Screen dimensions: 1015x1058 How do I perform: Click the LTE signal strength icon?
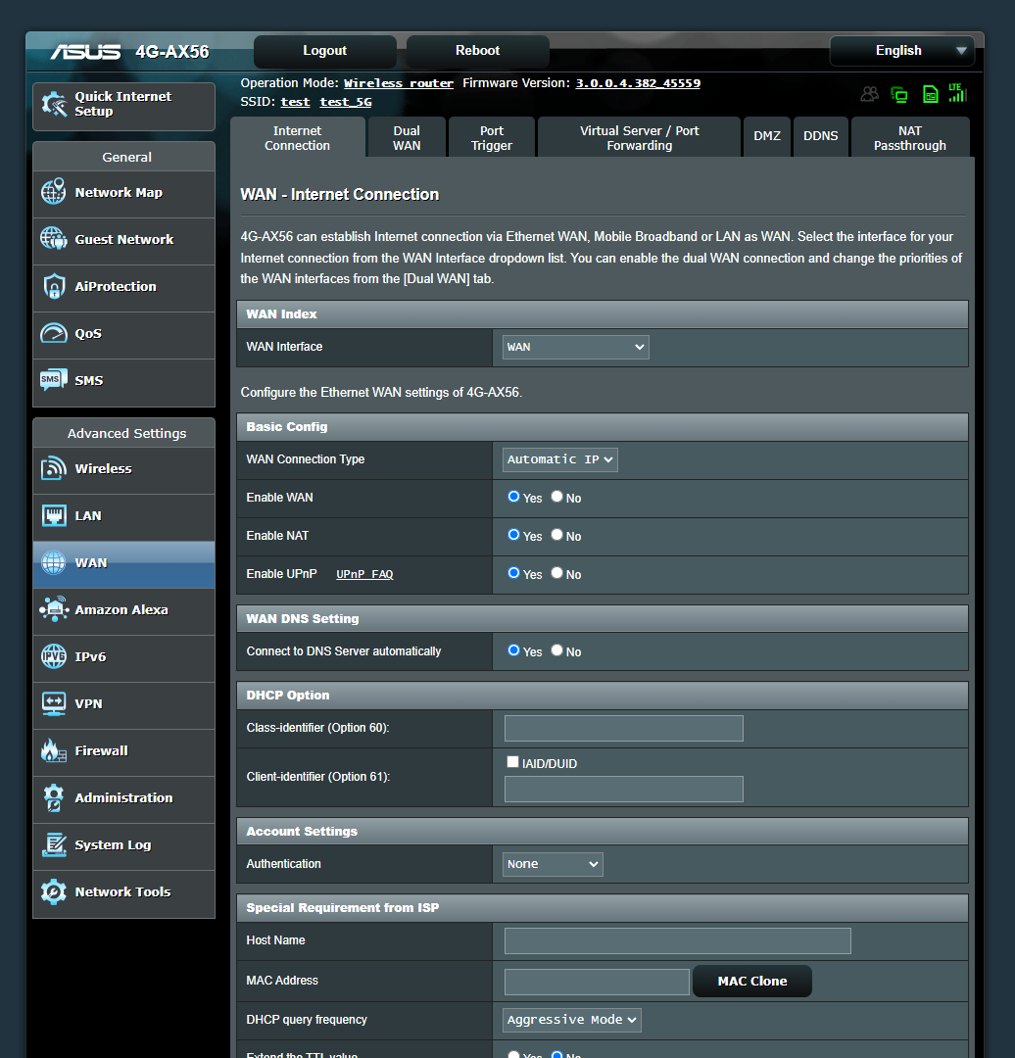tap(957, 93)
